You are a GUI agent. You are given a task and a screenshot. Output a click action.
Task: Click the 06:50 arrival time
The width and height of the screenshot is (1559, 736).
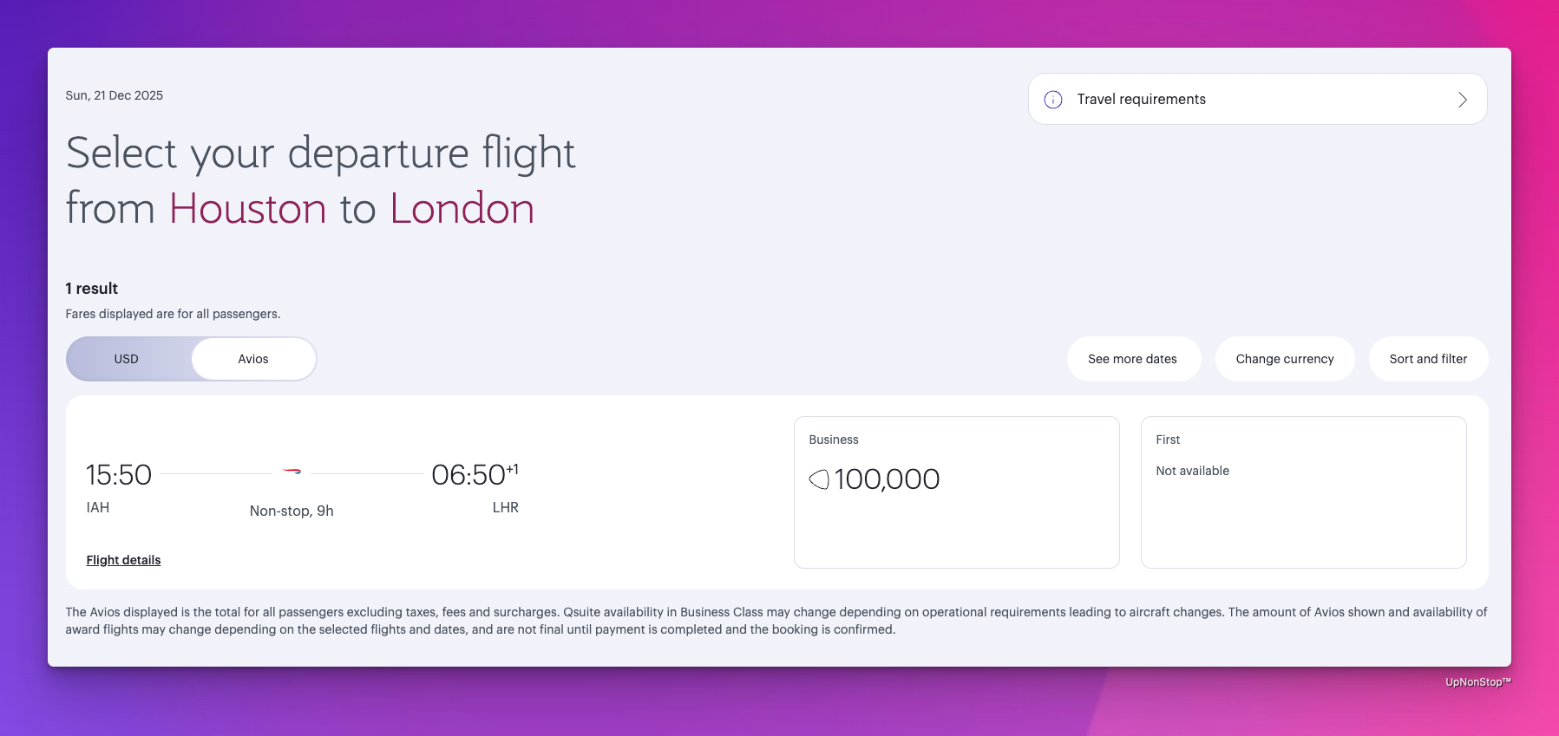click(x=468, y=475)
